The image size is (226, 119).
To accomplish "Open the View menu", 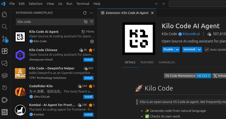I will [x=50, y=4].
